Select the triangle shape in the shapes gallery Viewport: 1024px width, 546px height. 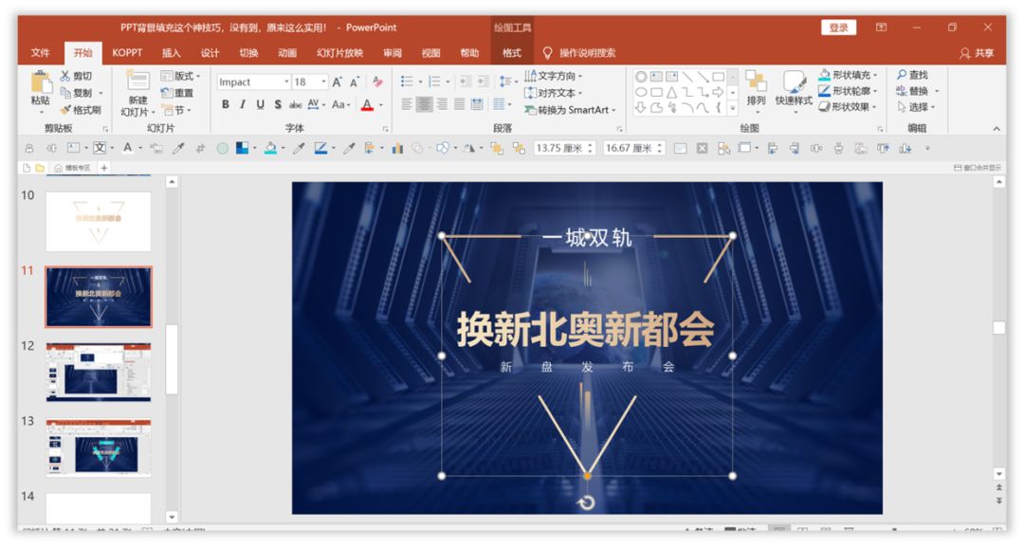(671, 92)
